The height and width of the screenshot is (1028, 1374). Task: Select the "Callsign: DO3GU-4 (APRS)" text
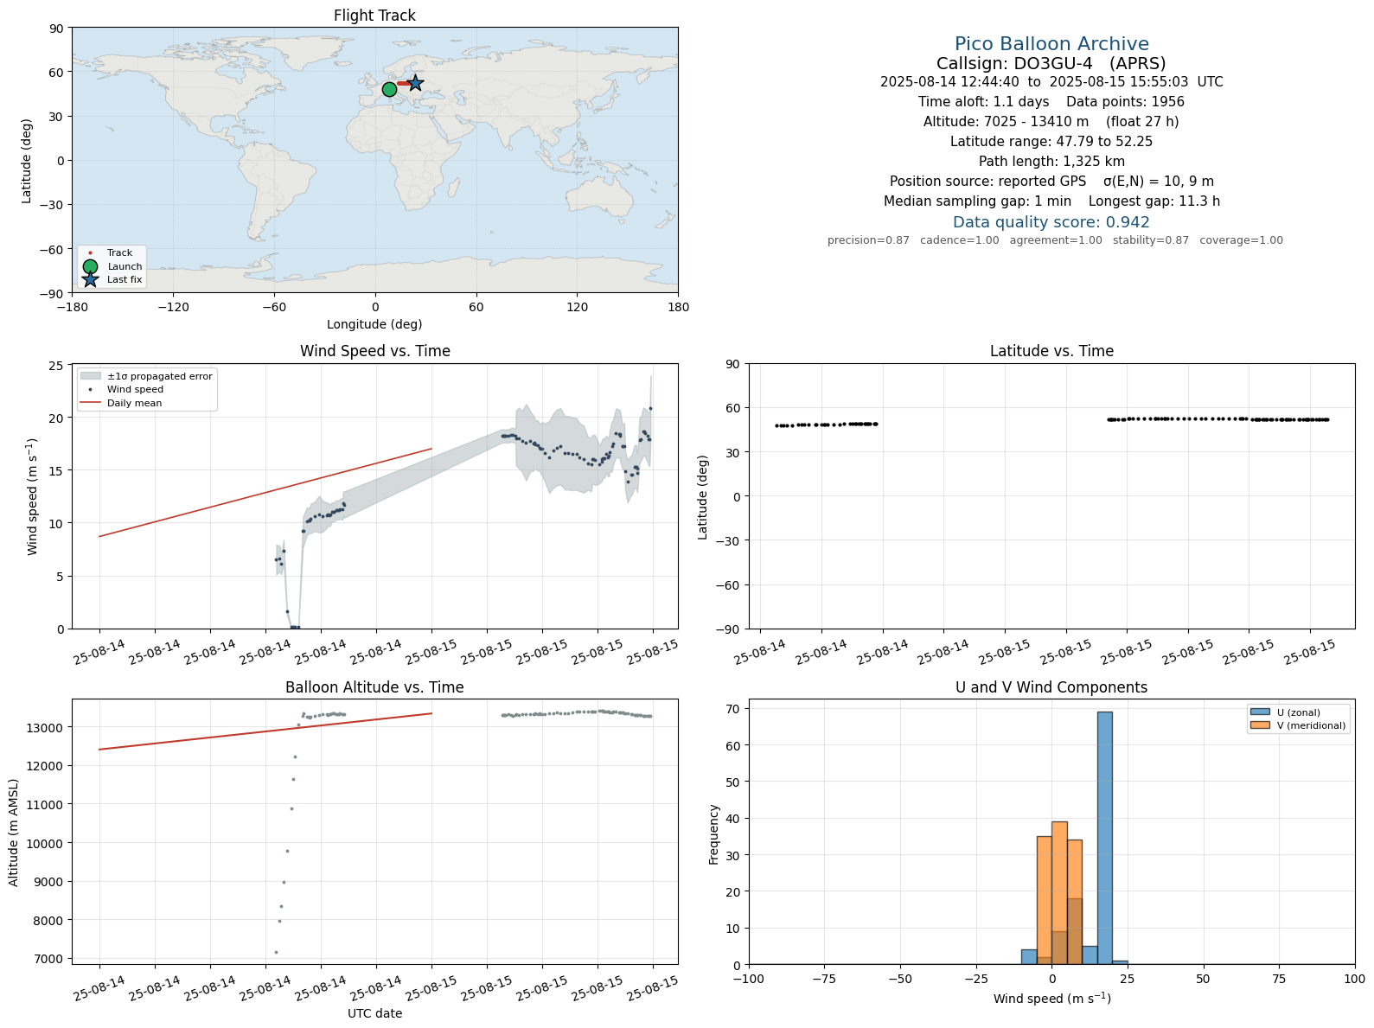(1051, 63)
